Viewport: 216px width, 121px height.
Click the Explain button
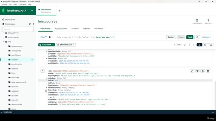coord(171,37)
